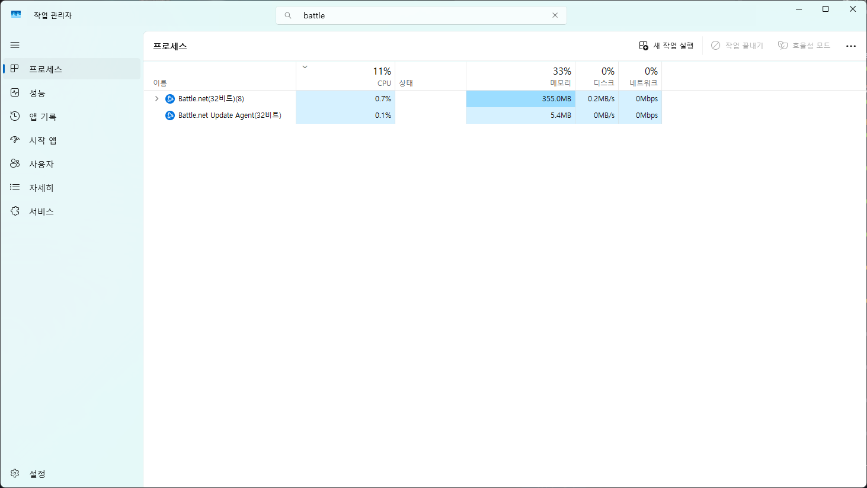Open the hamburger navigation menu
Screen dimensions: 867x488
click(x=15, y=45)
